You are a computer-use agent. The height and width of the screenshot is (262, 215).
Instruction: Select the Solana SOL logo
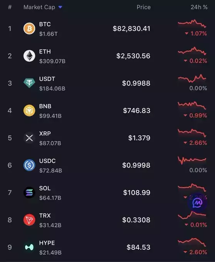pos(29,193)
